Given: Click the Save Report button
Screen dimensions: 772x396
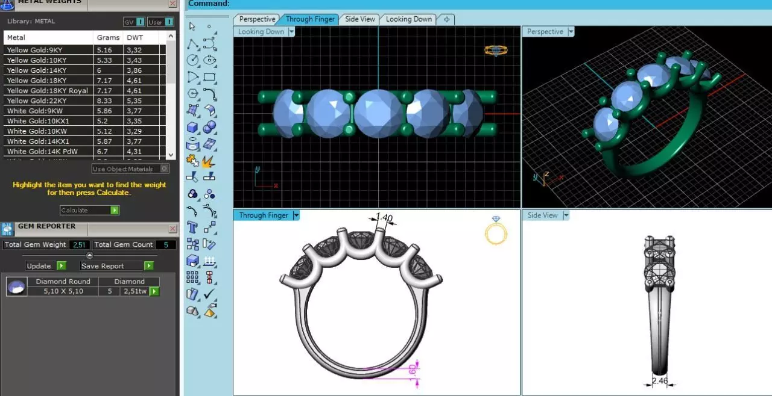Looking at the screenshot, I should pos(117,266).
